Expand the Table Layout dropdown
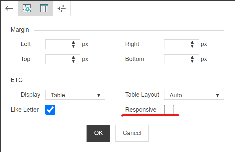The width and height of the screenshot is (235, 152). (194, 95)
